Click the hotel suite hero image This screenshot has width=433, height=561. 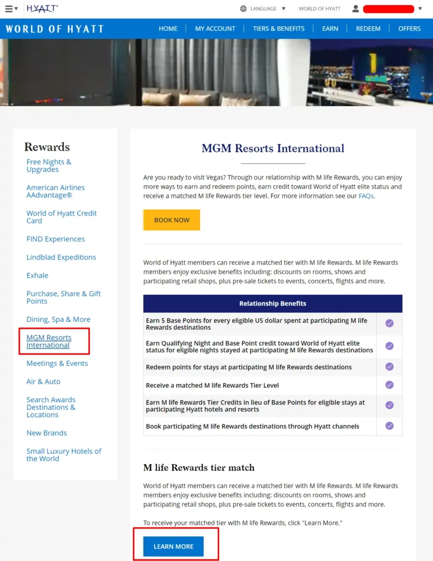coord(216,72)
